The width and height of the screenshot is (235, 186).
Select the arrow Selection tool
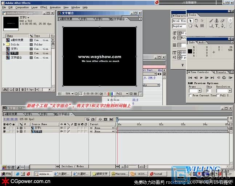tap(190, 21)
